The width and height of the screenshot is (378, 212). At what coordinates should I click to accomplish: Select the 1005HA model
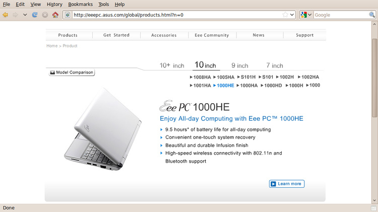click(224, 77)
